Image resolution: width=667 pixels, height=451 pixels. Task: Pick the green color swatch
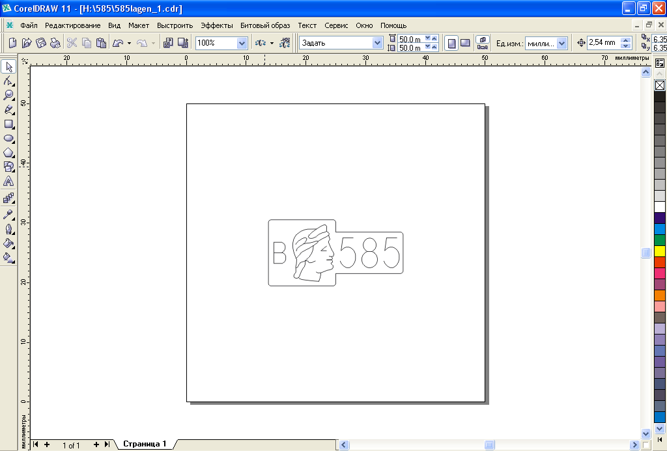point(660,239)
